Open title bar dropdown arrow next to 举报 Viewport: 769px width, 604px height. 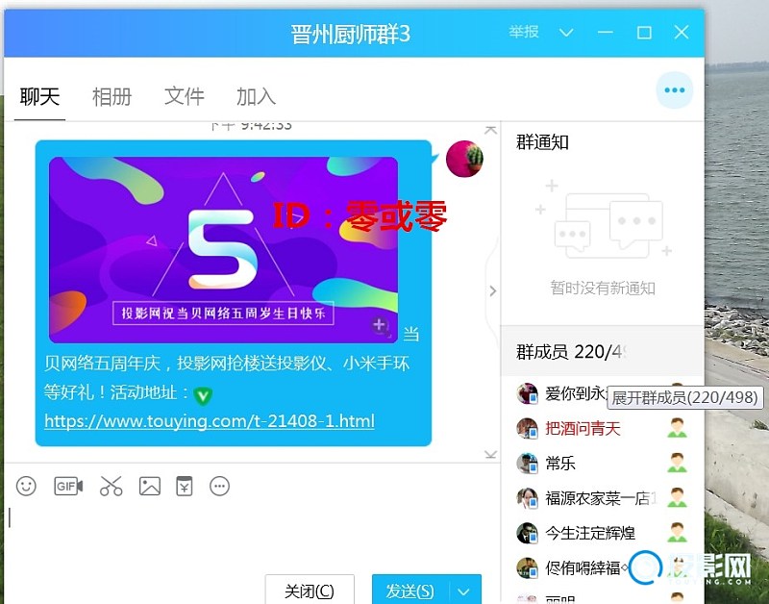[x=566, y=33]
